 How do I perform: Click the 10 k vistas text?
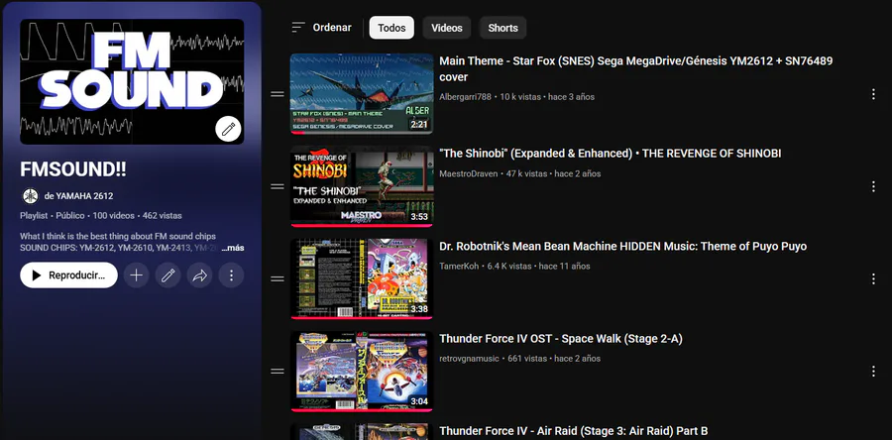coord(520,97)
